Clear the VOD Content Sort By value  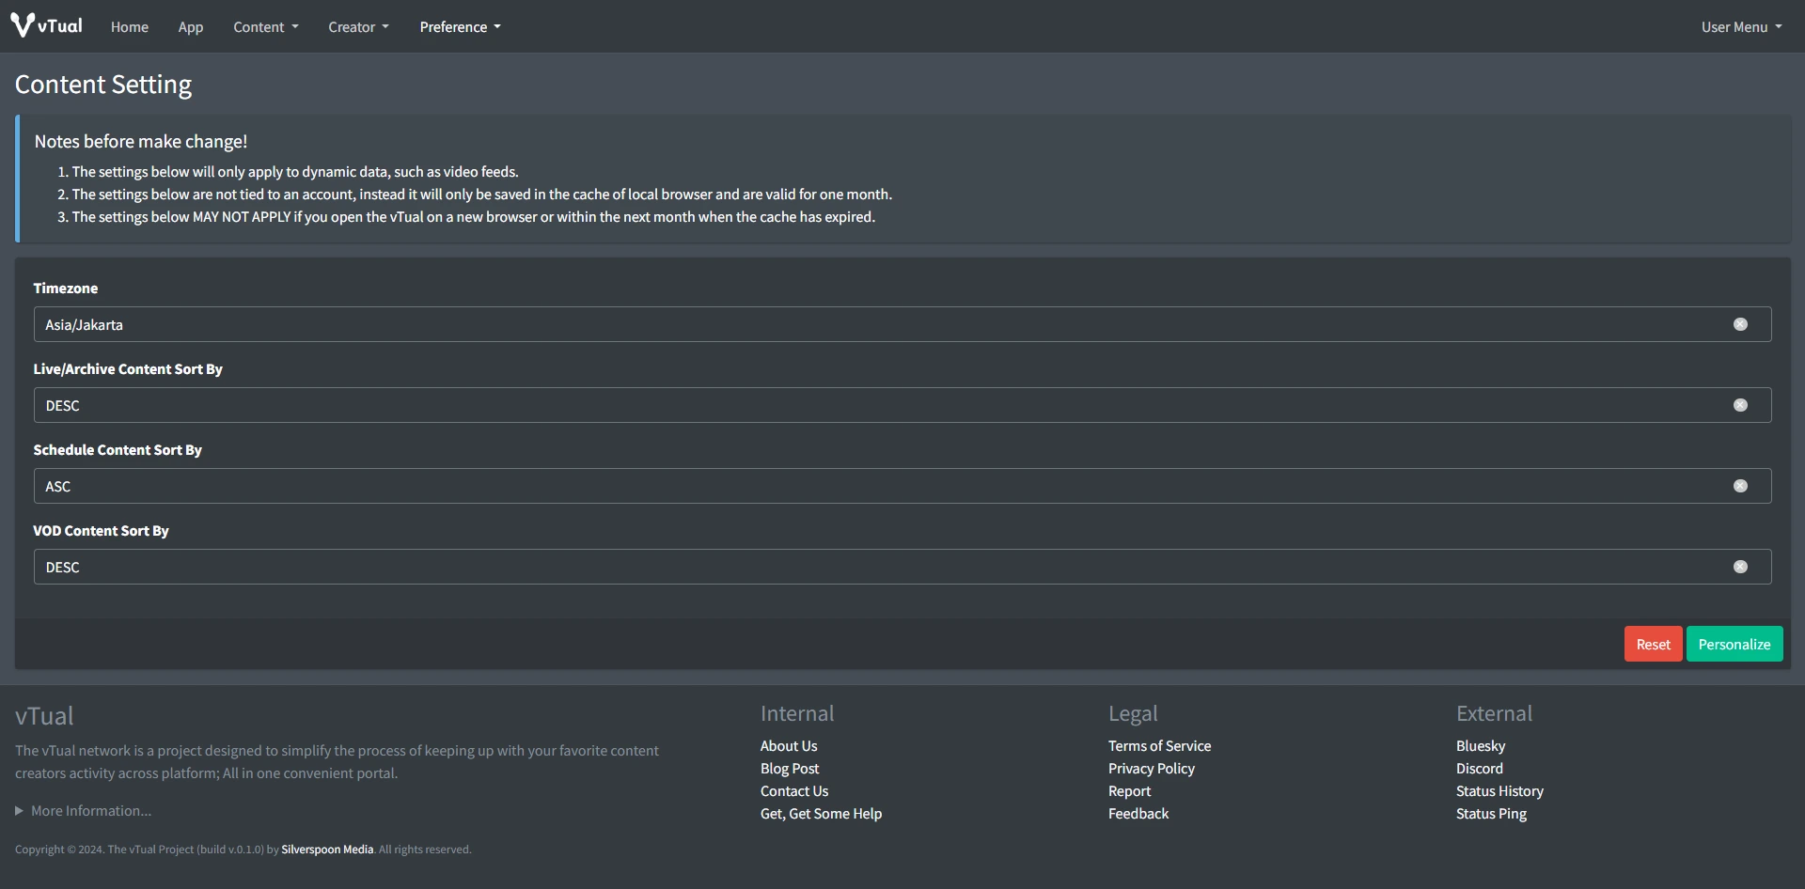pos(1740,567)
